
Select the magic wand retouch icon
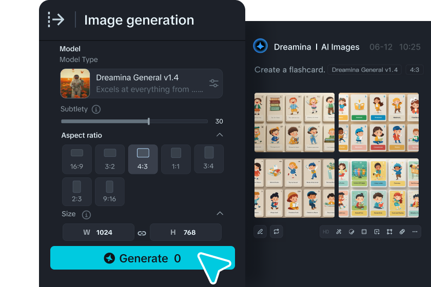point(339,232)
